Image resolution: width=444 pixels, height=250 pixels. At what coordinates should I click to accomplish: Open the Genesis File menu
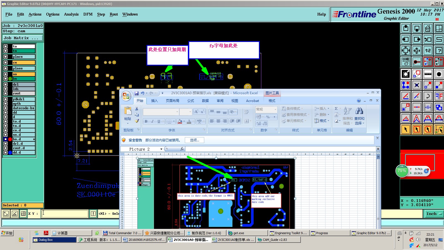(x=9, y=14)
